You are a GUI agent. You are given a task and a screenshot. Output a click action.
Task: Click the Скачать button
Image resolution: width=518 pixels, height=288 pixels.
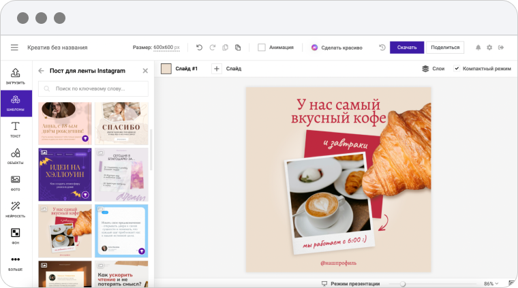point(407,48)
